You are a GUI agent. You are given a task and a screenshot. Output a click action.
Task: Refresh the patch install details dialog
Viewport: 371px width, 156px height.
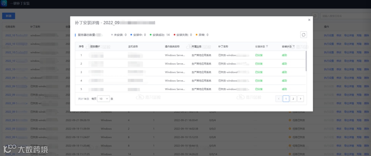[x=304, y=35]
